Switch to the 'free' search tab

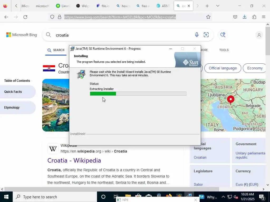coord(143,6)
